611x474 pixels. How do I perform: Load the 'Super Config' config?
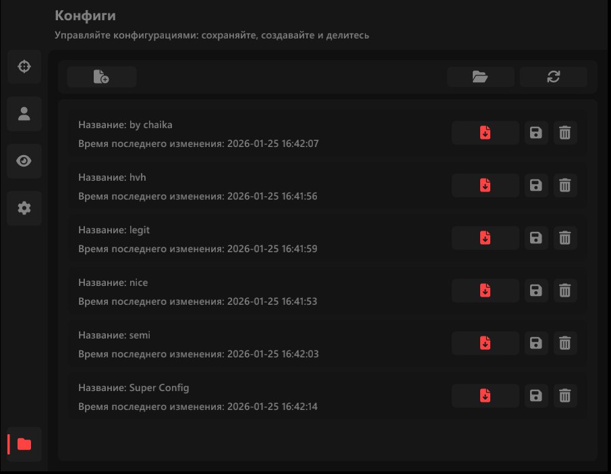[x=485, y=395]
